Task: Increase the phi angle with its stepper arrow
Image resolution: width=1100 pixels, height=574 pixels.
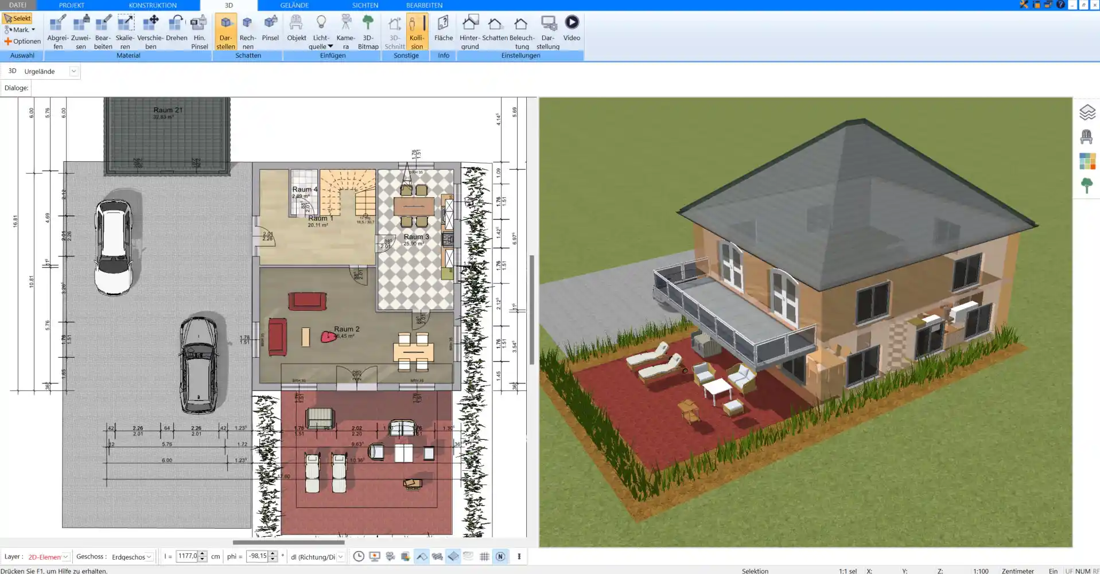Action: 272,554
